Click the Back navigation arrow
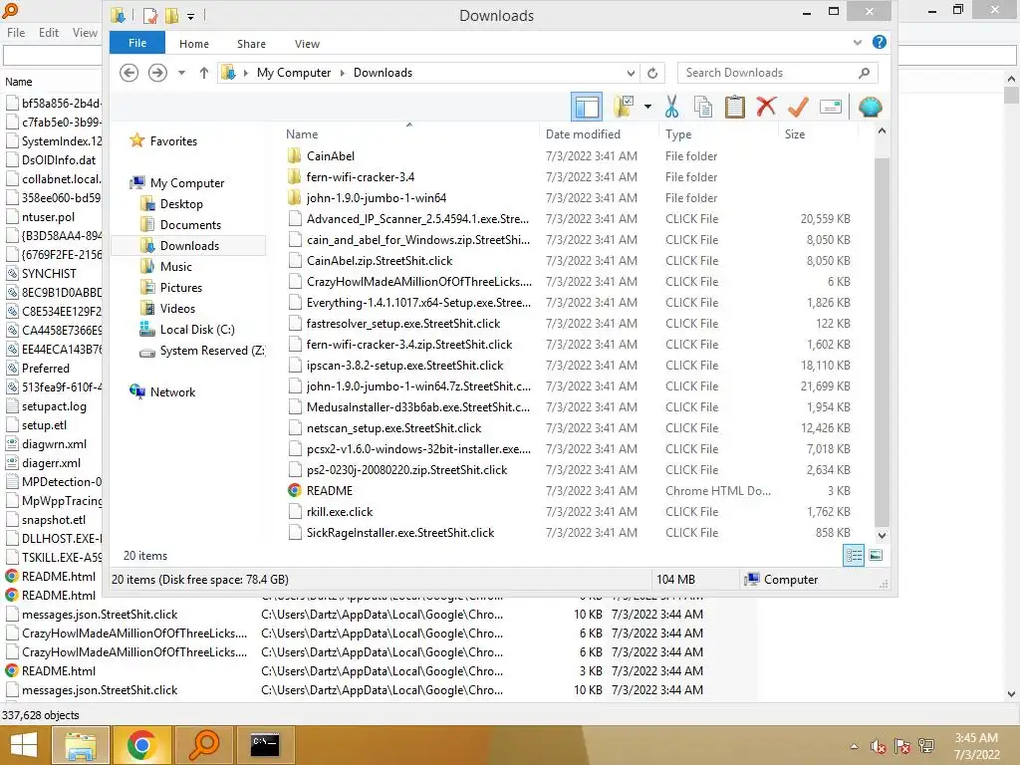Image resolution: width=1020 pixels, height=765 pixels. click(x=128, y=73)
